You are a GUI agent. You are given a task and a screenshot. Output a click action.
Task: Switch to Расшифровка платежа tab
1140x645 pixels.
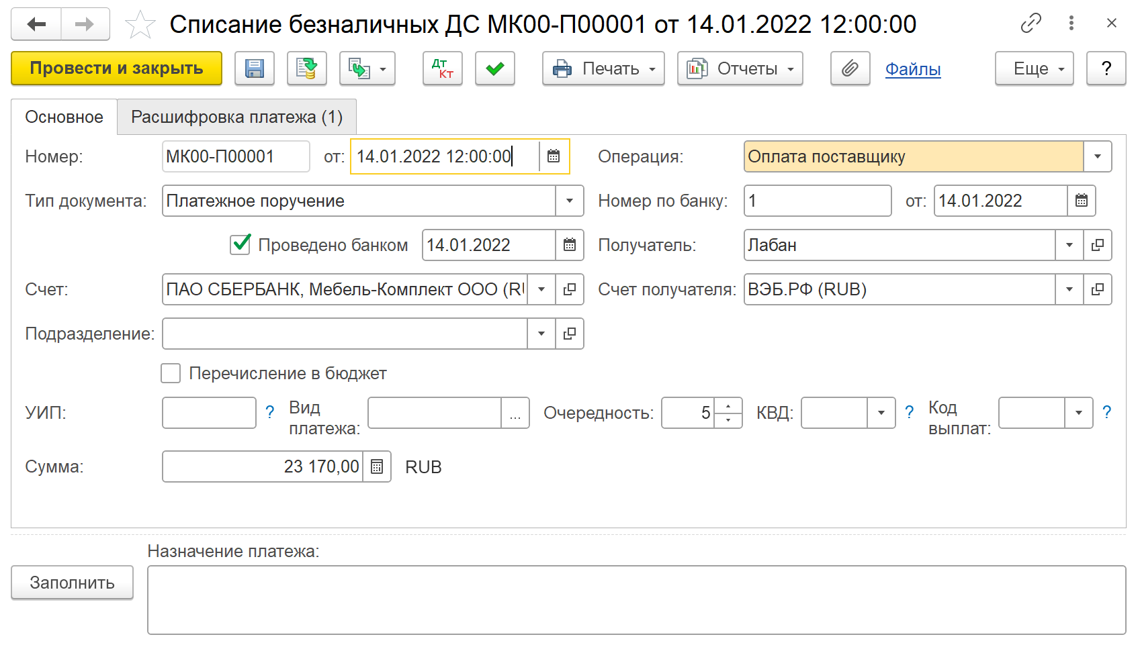[236, 117]
